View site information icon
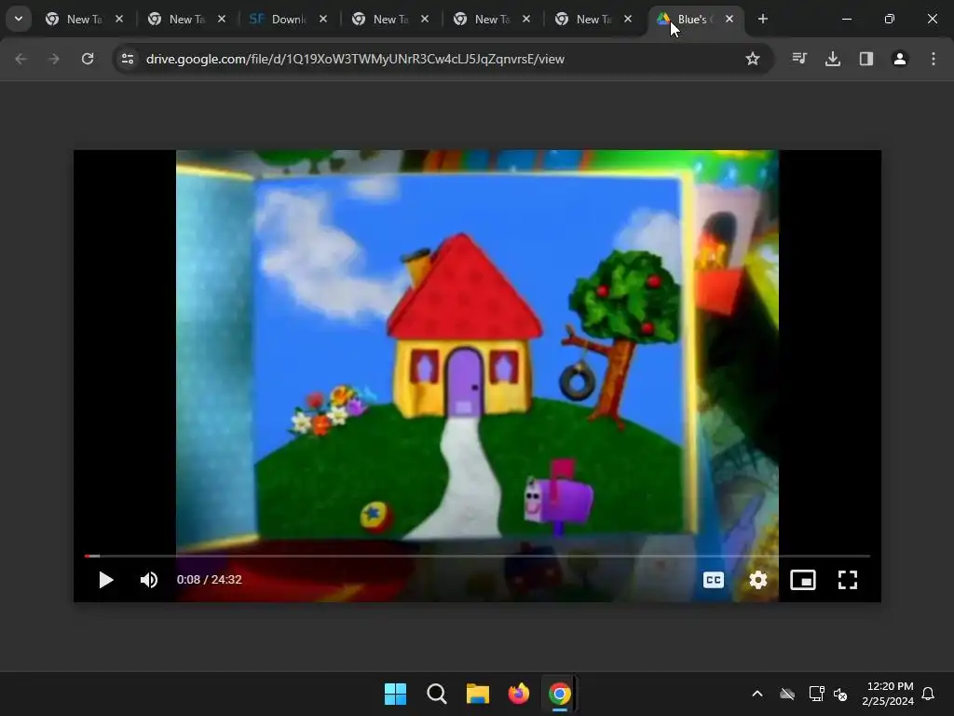Viewport: 954px width, 716px height. 128,59
